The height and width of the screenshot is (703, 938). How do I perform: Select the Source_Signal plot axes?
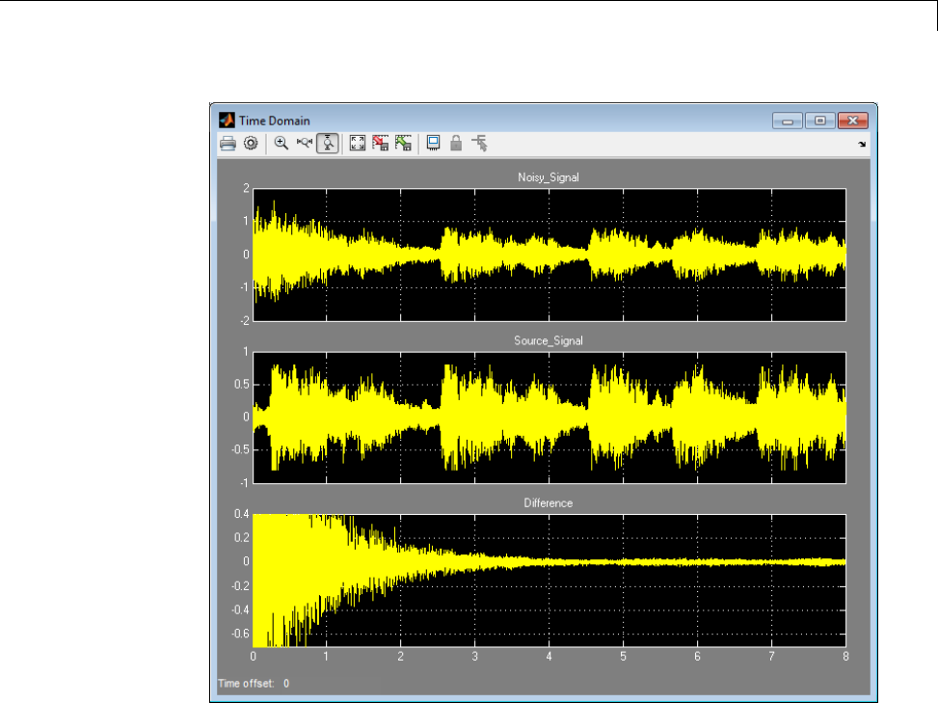[x=549, y=417]
